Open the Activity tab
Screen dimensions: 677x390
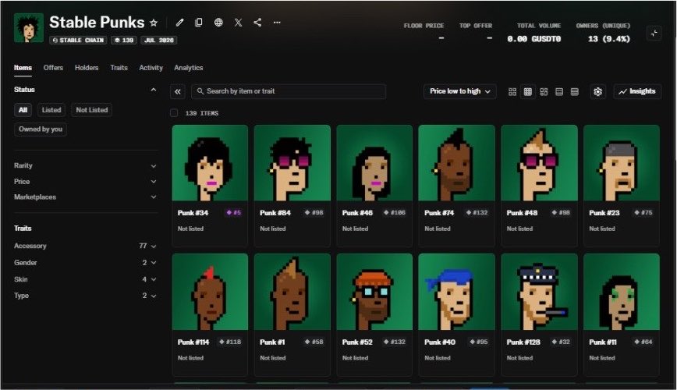coord(151,68)
